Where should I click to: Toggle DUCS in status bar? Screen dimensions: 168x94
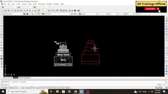pyautogui.click(x=55, y=88)
